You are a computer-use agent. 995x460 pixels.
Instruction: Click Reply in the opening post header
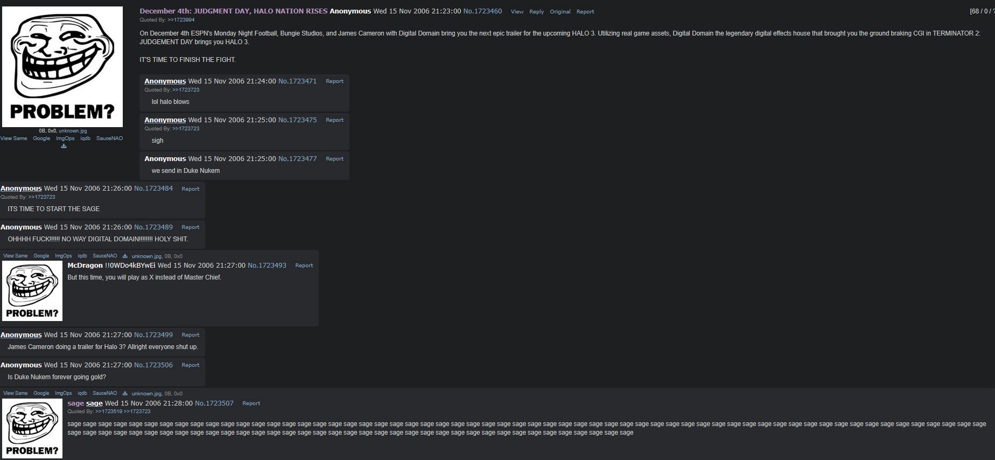(536, 12)
